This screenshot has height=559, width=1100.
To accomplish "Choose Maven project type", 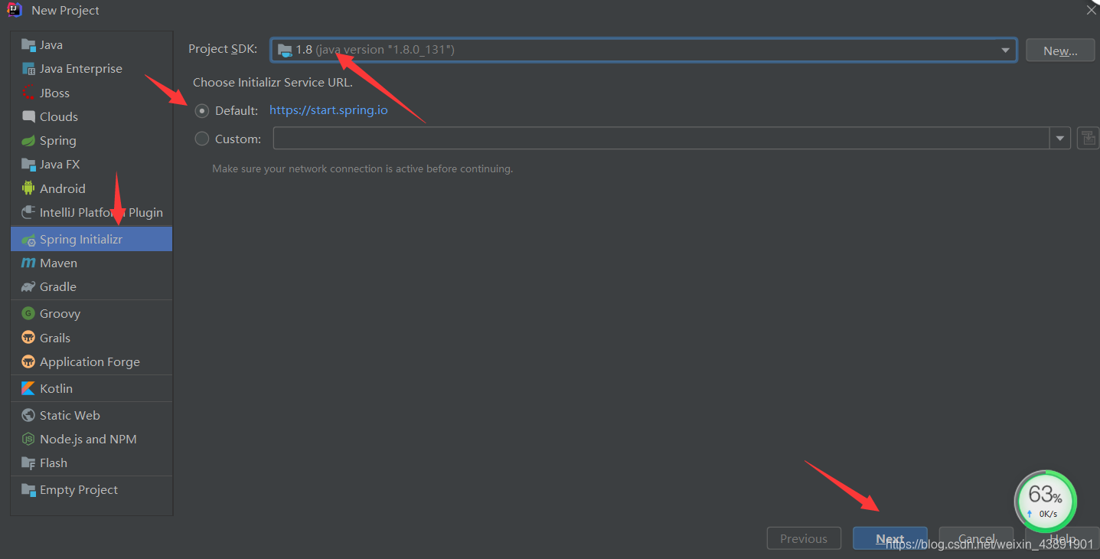I will (92, 263).
